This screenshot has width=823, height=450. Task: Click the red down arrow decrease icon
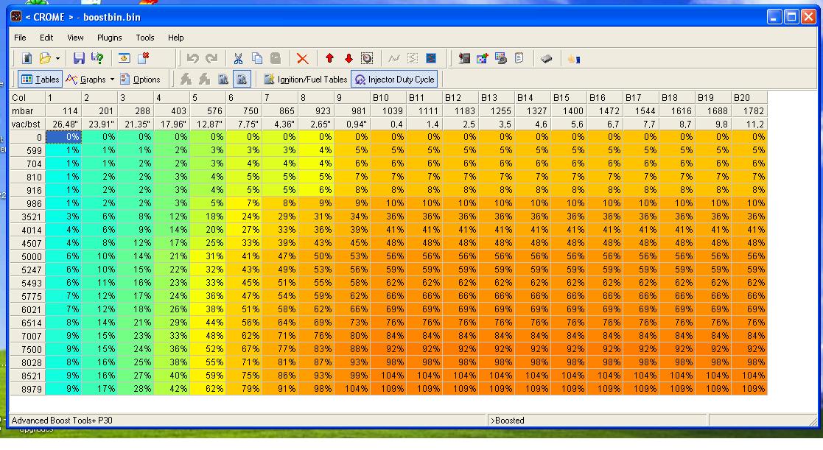pyautogui.click(x=349, y=58)
